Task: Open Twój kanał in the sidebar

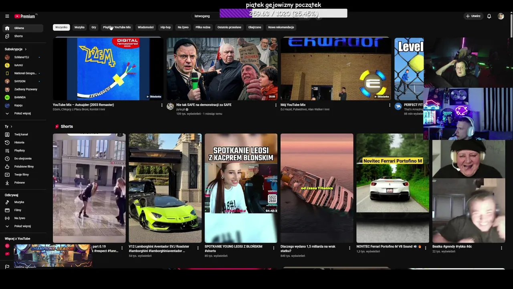Action: (23, 134)
